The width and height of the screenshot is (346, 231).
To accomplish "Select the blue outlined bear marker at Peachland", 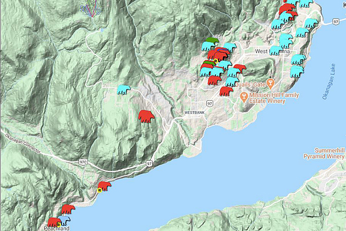I will click(64, 220).
